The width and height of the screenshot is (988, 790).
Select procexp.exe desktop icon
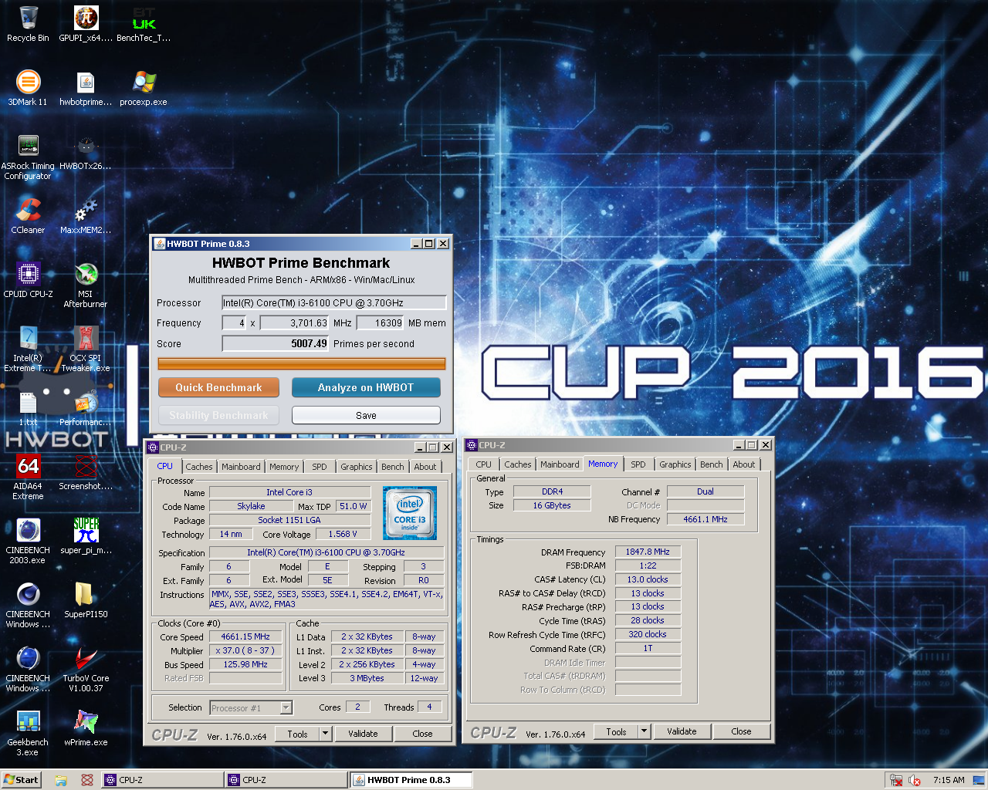(144, 87)
